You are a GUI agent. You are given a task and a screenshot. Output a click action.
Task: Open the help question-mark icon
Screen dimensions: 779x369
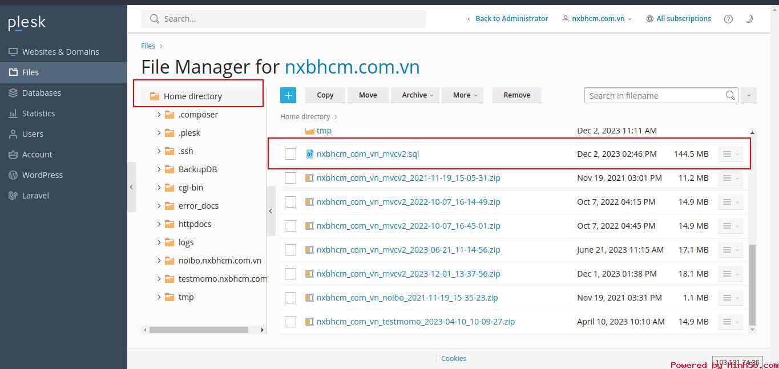(728, 19)
